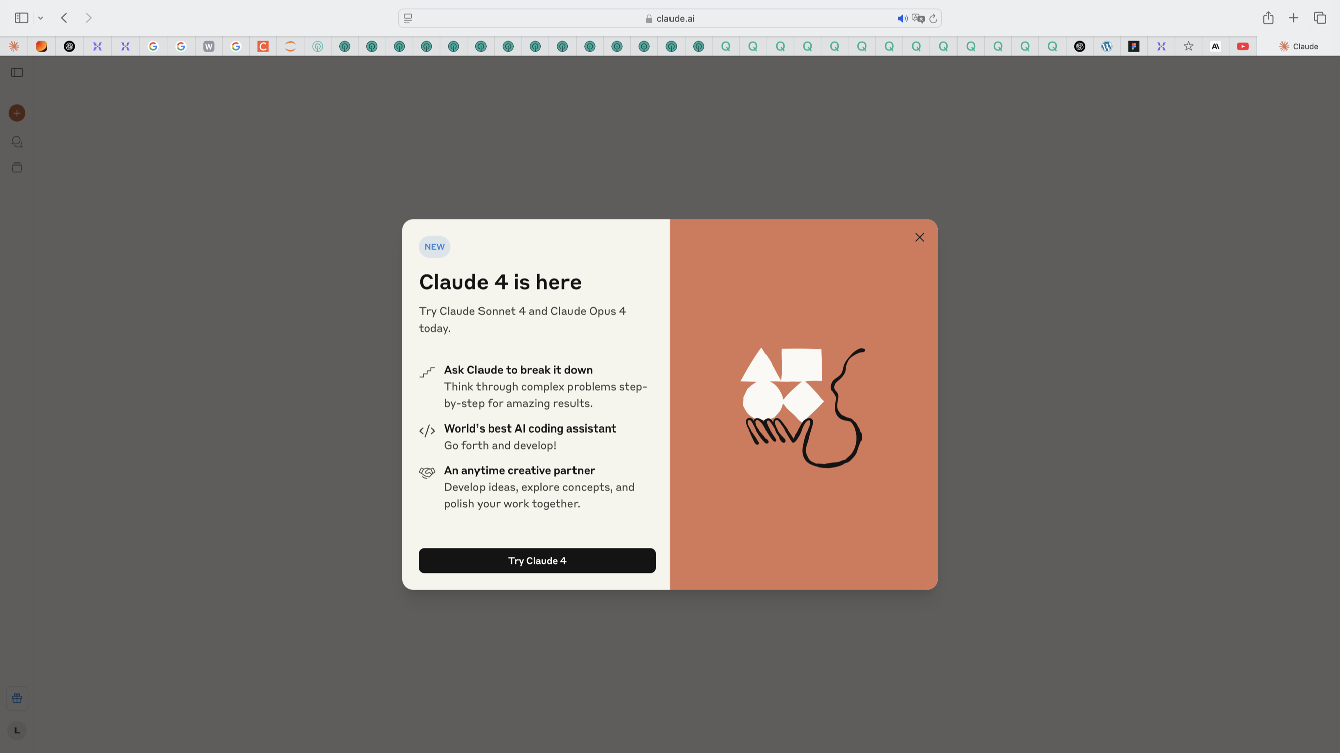The width and height of the screenshot is (1340, 753).
Task: Click the staircase icon beside 'Ask Claude to break it down'
Action: pos(427,372)
